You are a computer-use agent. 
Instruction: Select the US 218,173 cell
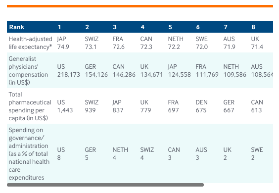(68, 70)
